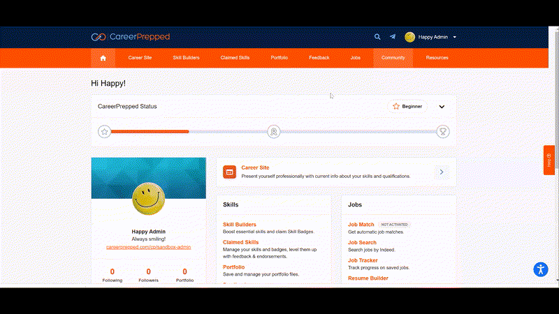Open the accessibility widget icon
This screenshot has width=559, height=314.
pyautogui.click(x=540, y=269)
